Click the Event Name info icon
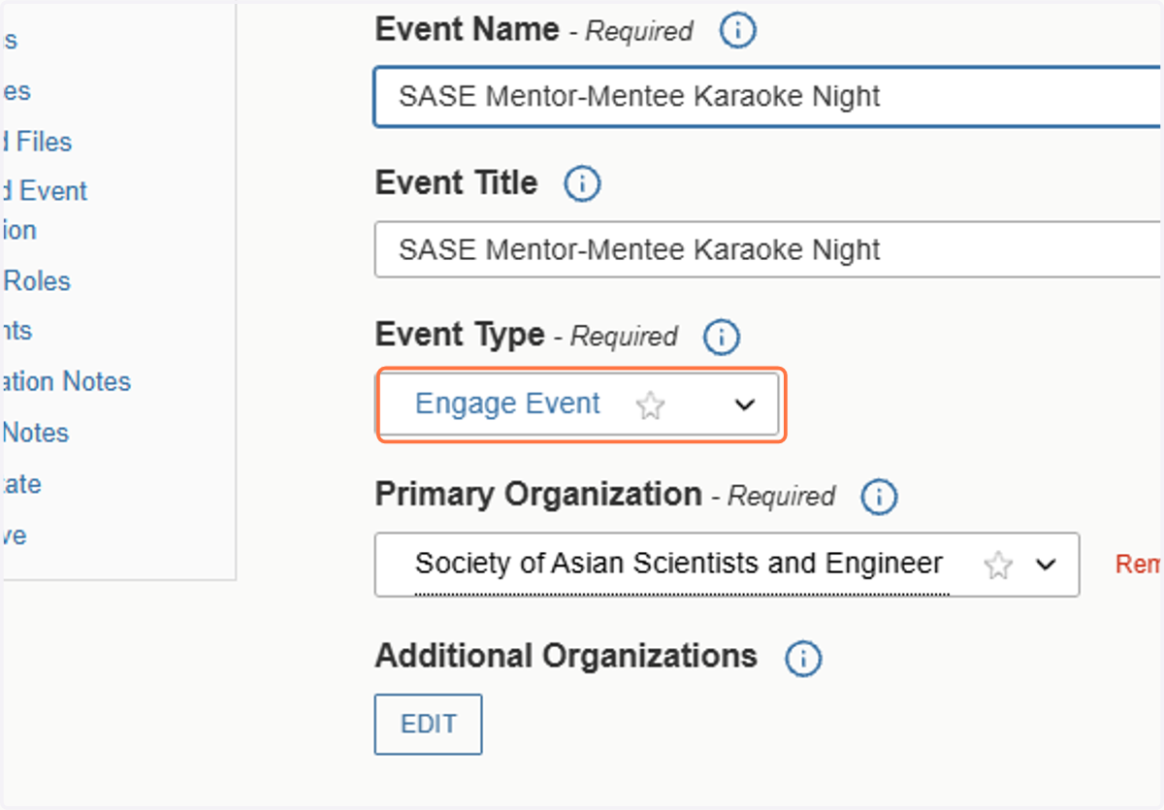The width and height of the screenshot is (1164, 810). point(737,31)
